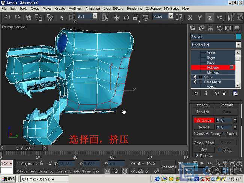Screen dimensions: 244x183
Task: Click the Box01 object name field
Action: (213, 37)
